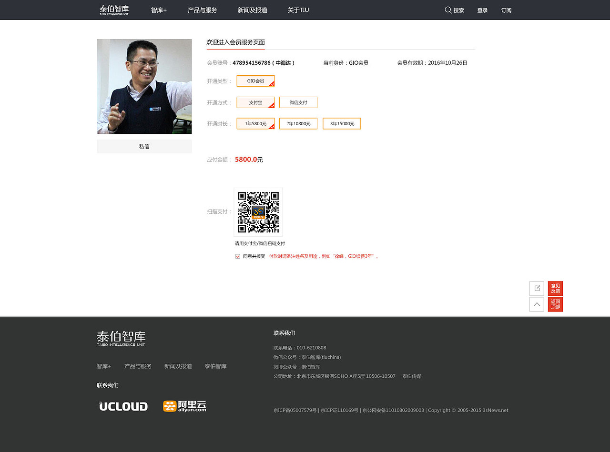Select the 3年15000元 duration
610x452 pixels.
(342, 123)
